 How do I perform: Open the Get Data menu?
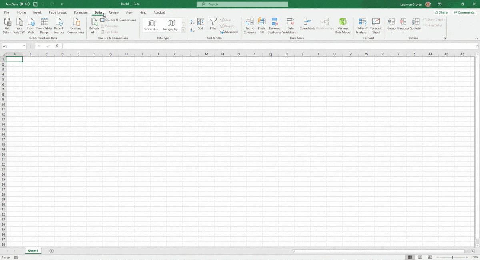(x=8, y=26)
